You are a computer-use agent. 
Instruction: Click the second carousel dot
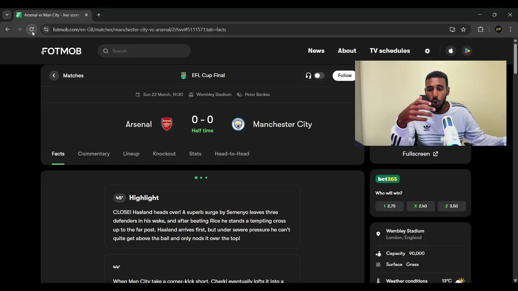click(201, 178)
